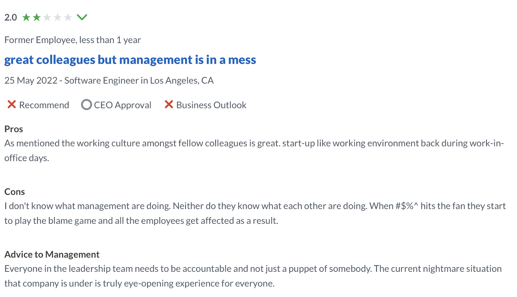Click the 'Software Engineer in Los Angeles, CA' text
The width and height of the screenshot is (517, 297).
[139, 81]
